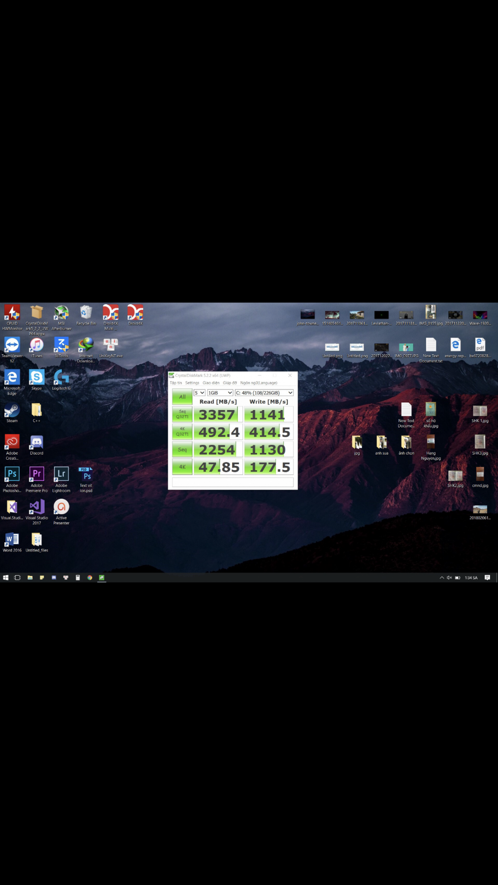Click the CPUID HWMonitor desktop icon
The image size is (498, 885).
(x=12, y=314)
